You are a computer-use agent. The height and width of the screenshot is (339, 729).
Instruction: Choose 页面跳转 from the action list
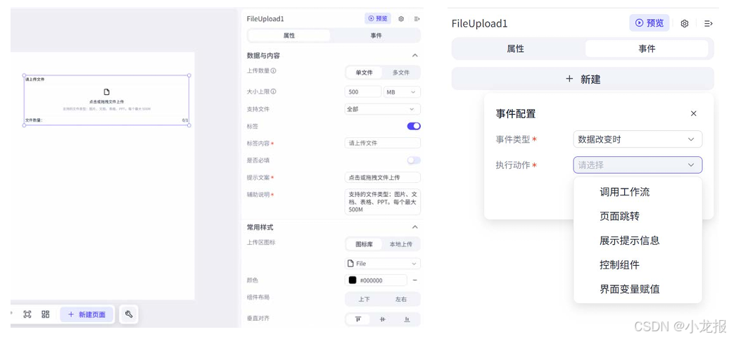pos(620,216)
